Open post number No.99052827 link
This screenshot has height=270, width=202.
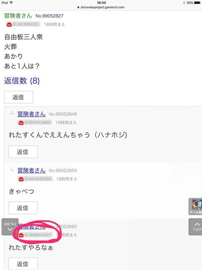[49, 16]
